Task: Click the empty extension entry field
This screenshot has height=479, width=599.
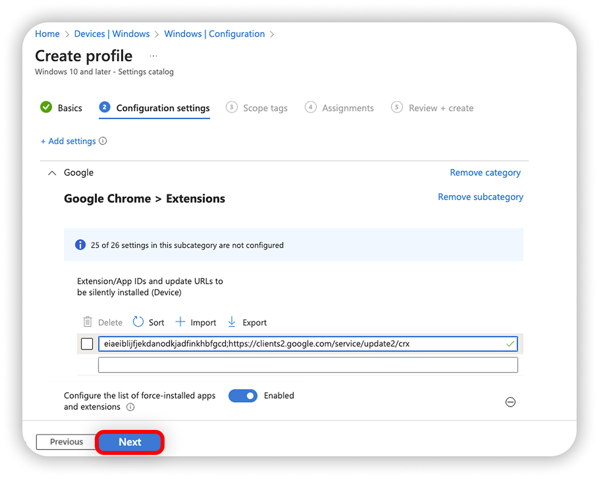Action: point(308,365)
